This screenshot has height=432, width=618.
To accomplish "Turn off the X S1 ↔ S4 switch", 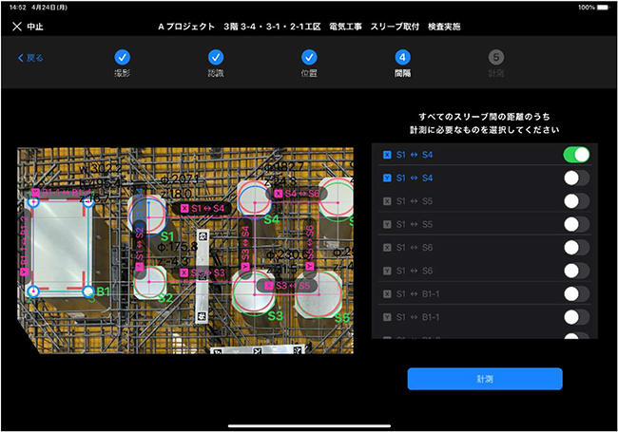I will point(576,155).
